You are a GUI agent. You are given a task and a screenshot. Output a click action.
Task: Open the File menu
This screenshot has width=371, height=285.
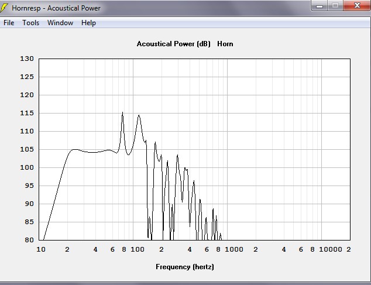(x=9, y=23)
